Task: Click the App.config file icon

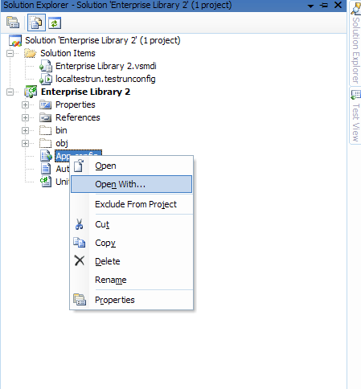Action: point(46,156)
